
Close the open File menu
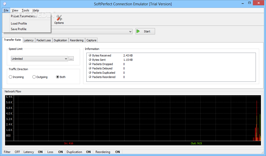coord(6,10)
